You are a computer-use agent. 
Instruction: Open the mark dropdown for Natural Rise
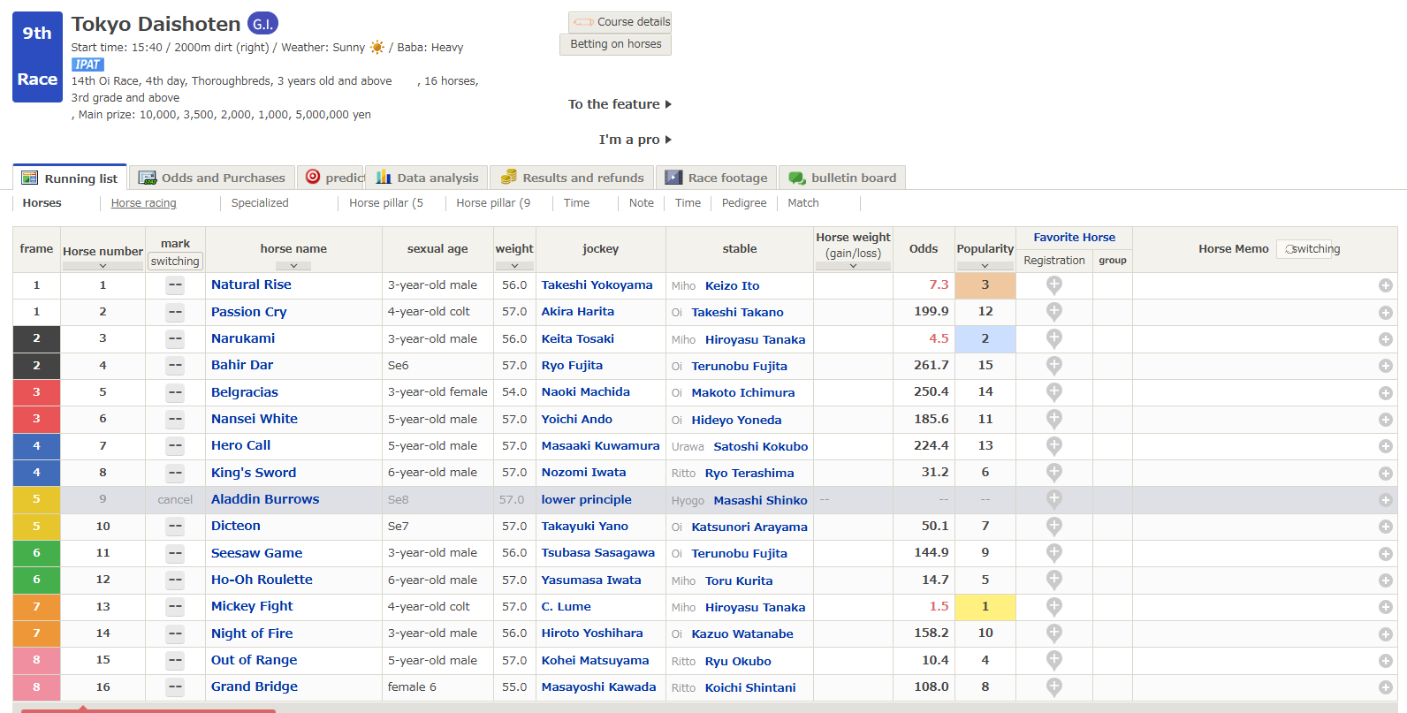point(175,285)
